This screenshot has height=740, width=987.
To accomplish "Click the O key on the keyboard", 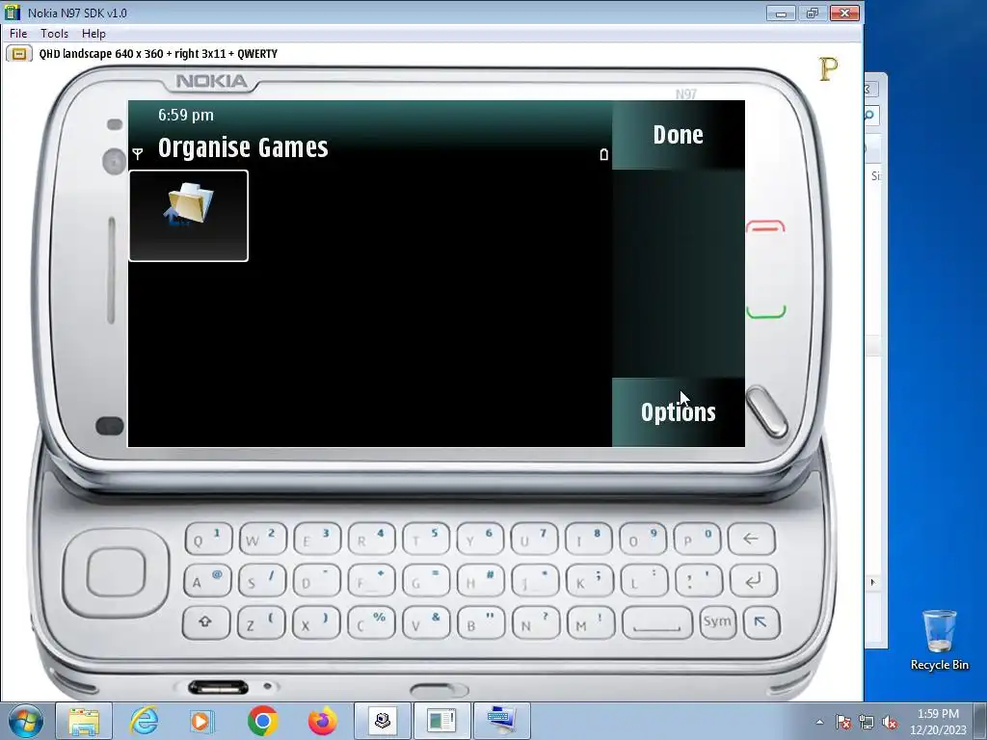I will [x=642, y=539].
